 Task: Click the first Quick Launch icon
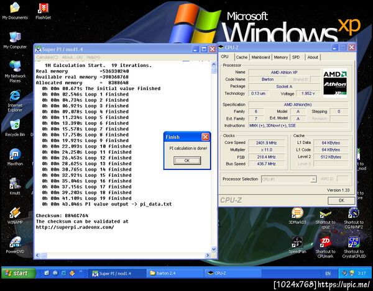coord(47,273)
